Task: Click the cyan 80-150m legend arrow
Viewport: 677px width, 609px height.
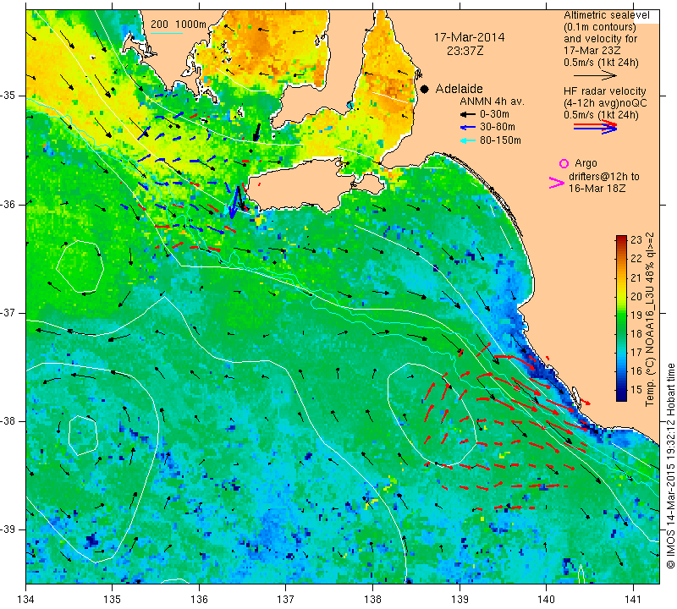Action: pyautogui.click(x=467, y=140)
